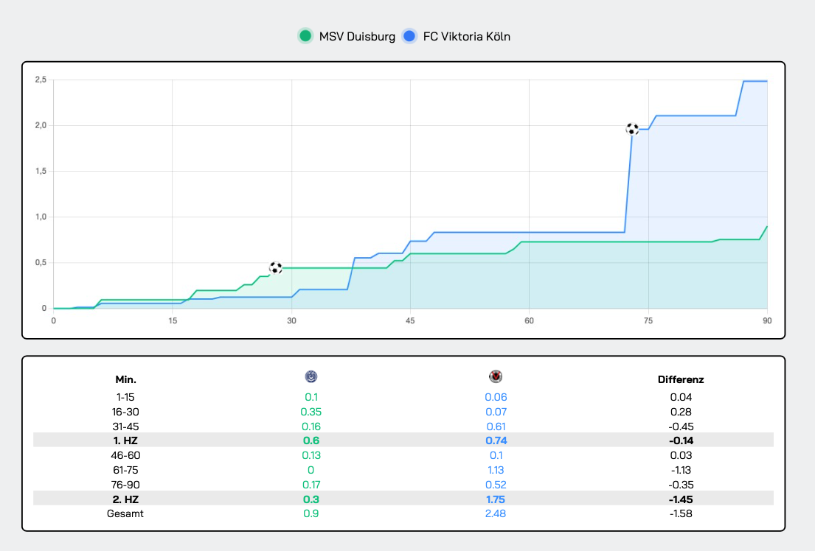
Task: Click the "75" x-axis minute label
Action: coord(648,321)
